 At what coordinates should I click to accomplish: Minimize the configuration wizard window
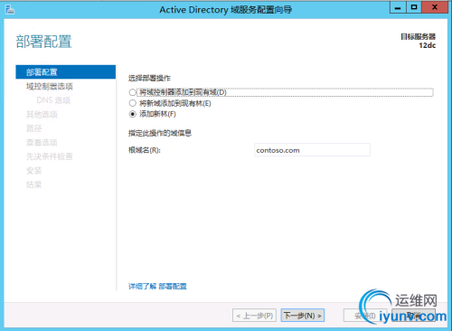pyautogui.click(x=398, y=7)
